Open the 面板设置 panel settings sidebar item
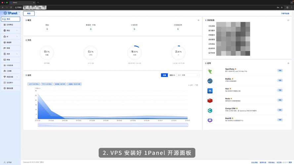Viewport: 294px width, 165px height. 11,88
